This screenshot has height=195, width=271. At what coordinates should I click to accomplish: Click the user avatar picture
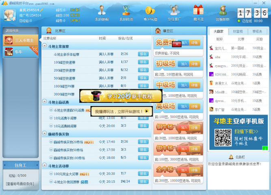pyautogui.click(x=9, y=15)
